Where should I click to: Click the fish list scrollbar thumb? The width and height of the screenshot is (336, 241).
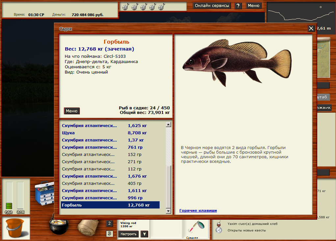[x=168, y=186]
